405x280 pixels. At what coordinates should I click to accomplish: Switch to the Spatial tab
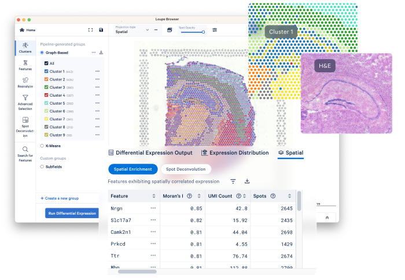[x=290, y=153]
